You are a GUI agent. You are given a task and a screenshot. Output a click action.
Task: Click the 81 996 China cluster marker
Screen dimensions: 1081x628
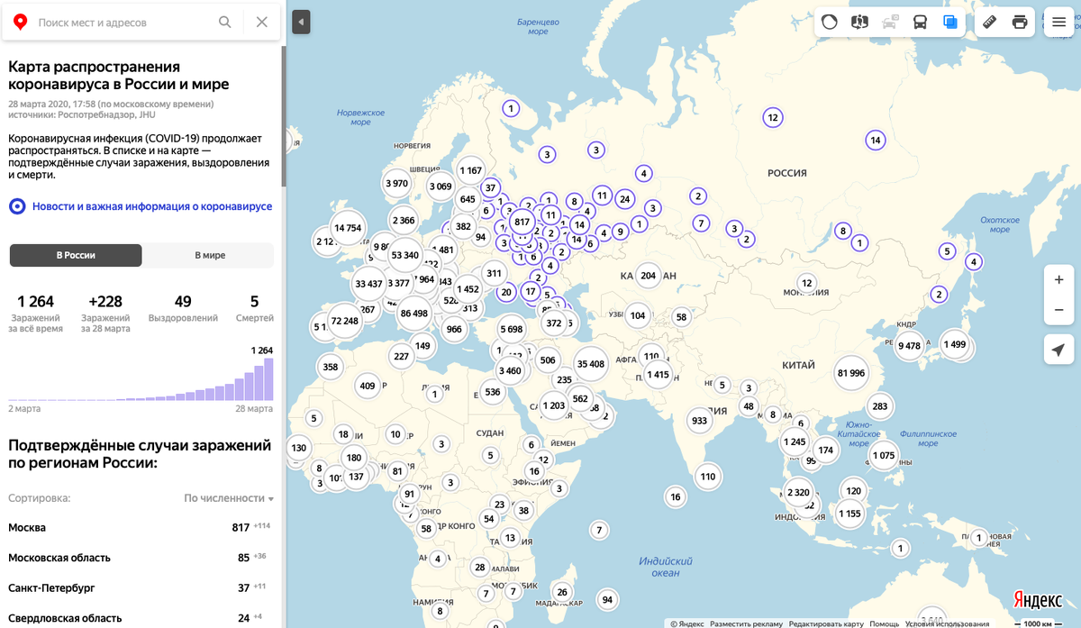(x=851, y=373)
